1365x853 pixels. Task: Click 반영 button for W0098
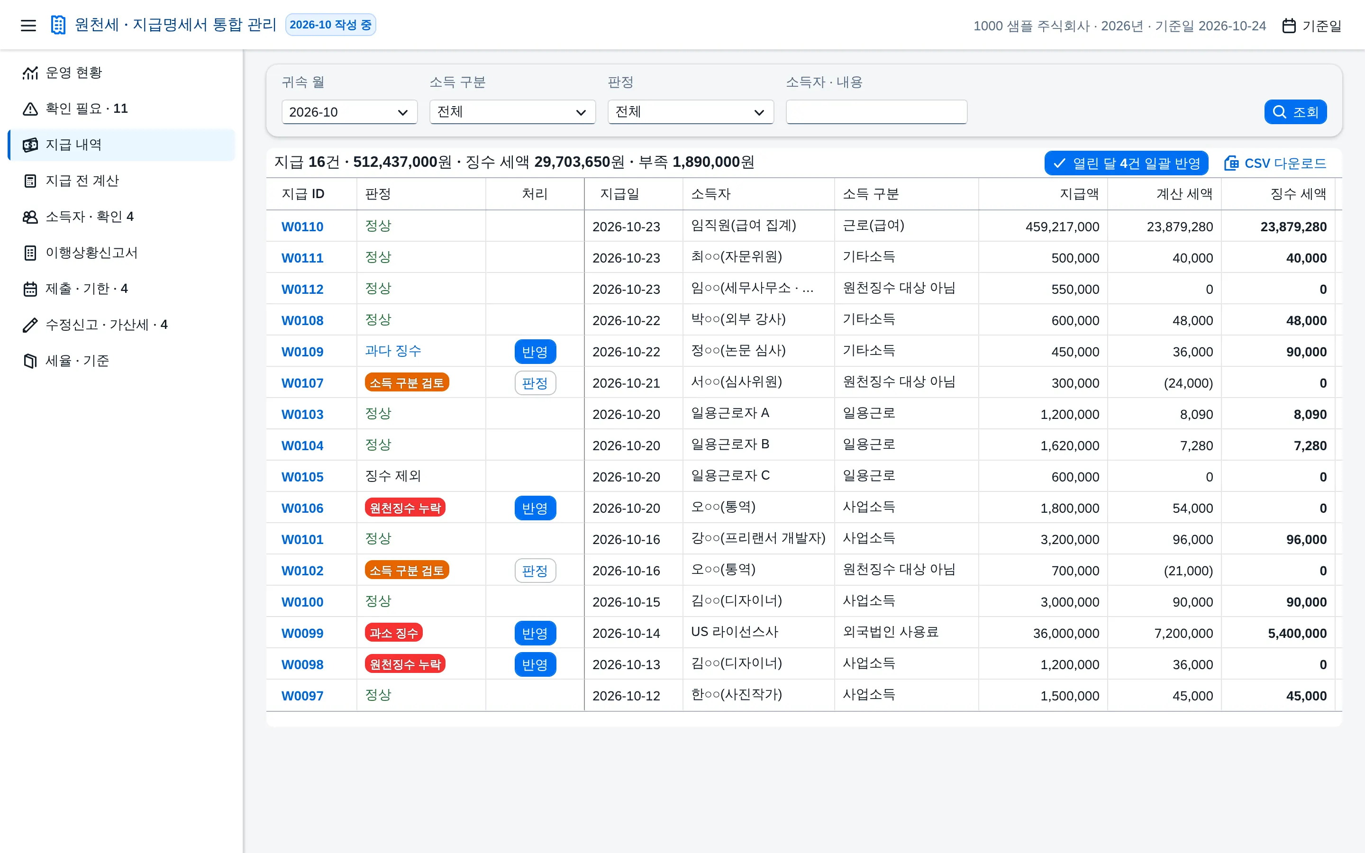(535, 664)
